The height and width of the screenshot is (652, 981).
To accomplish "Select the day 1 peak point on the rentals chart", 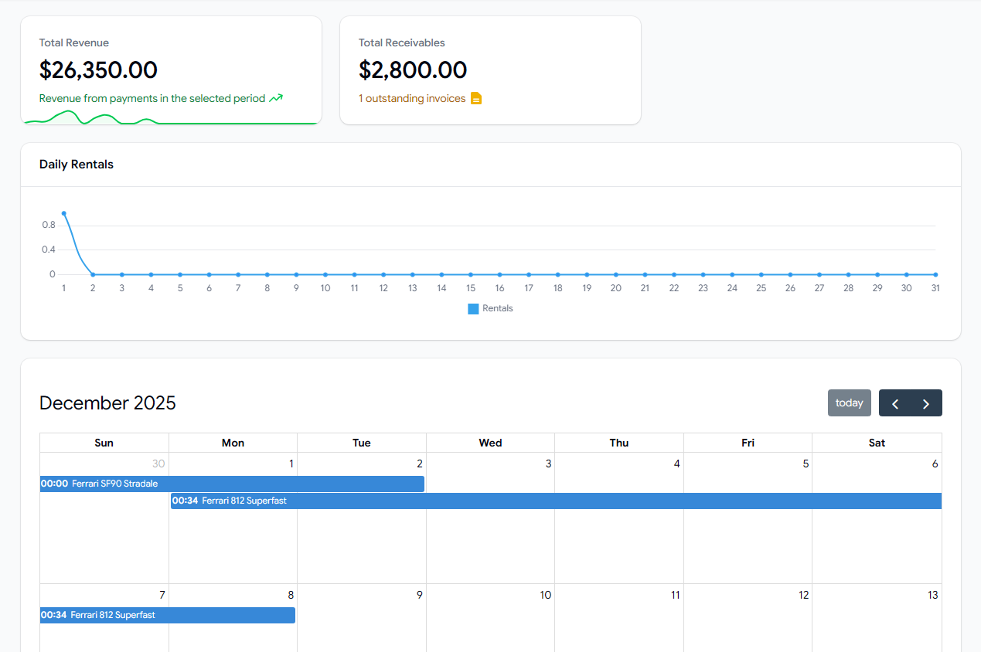I will (x=63, y=212).
